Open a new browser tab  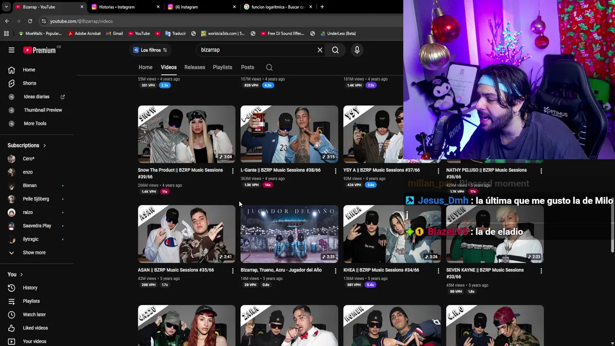tap(322, 7)
